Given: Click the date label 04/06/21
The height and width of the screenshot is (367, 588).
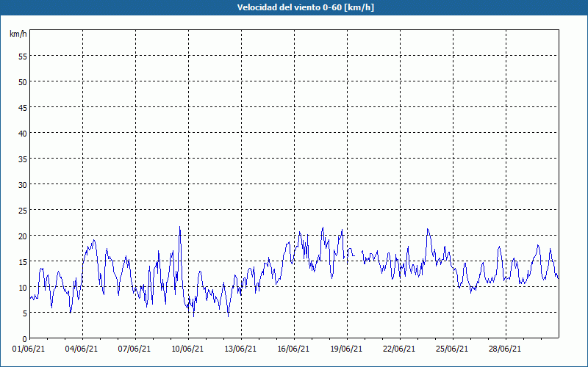Looking at the screenshot, I should point(82,349).
